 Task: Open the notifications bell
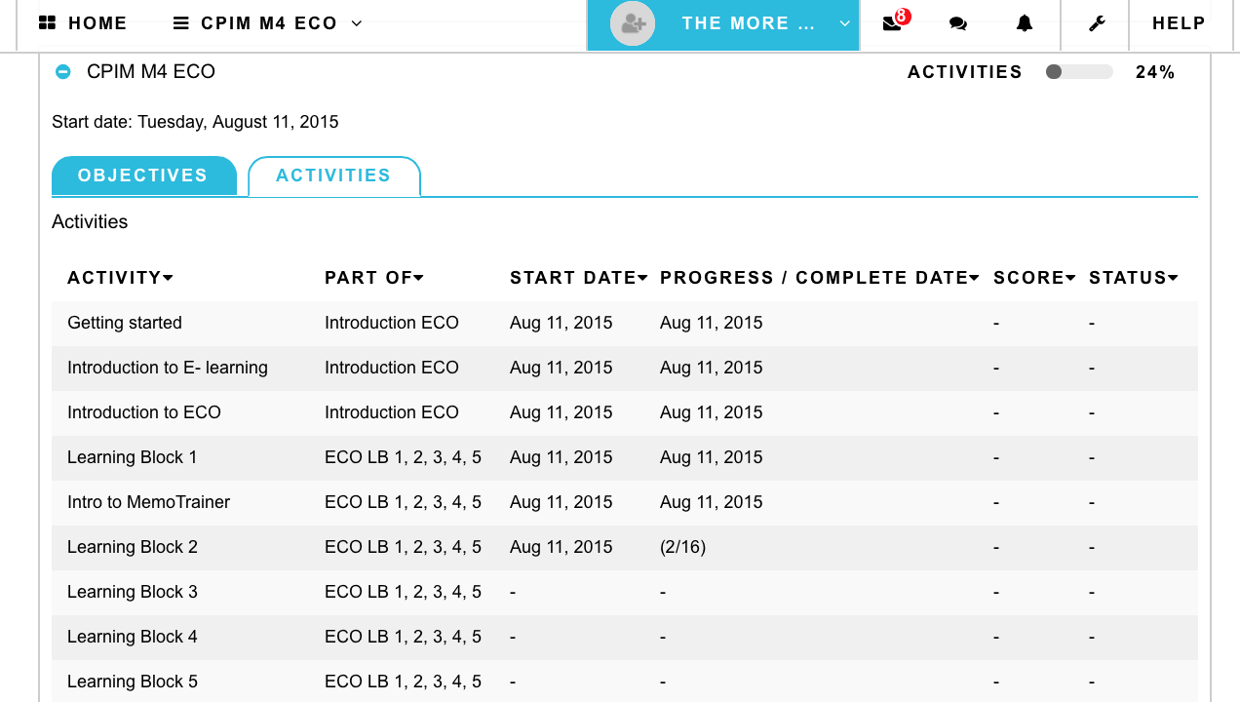tap(1025, 23)
